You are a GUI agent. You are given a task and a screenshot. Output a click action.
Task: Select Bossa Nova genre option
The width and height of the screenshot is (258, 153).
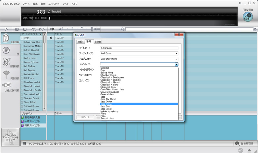139,73
